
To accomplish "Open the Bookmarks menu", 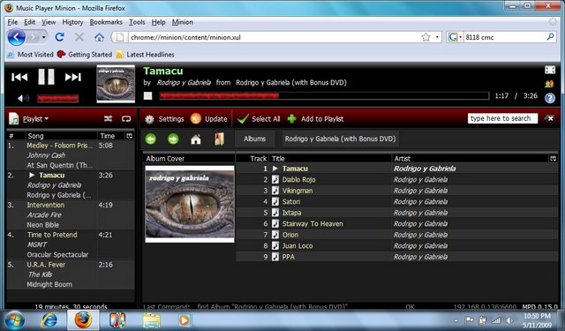I will [x=106, y=22].
